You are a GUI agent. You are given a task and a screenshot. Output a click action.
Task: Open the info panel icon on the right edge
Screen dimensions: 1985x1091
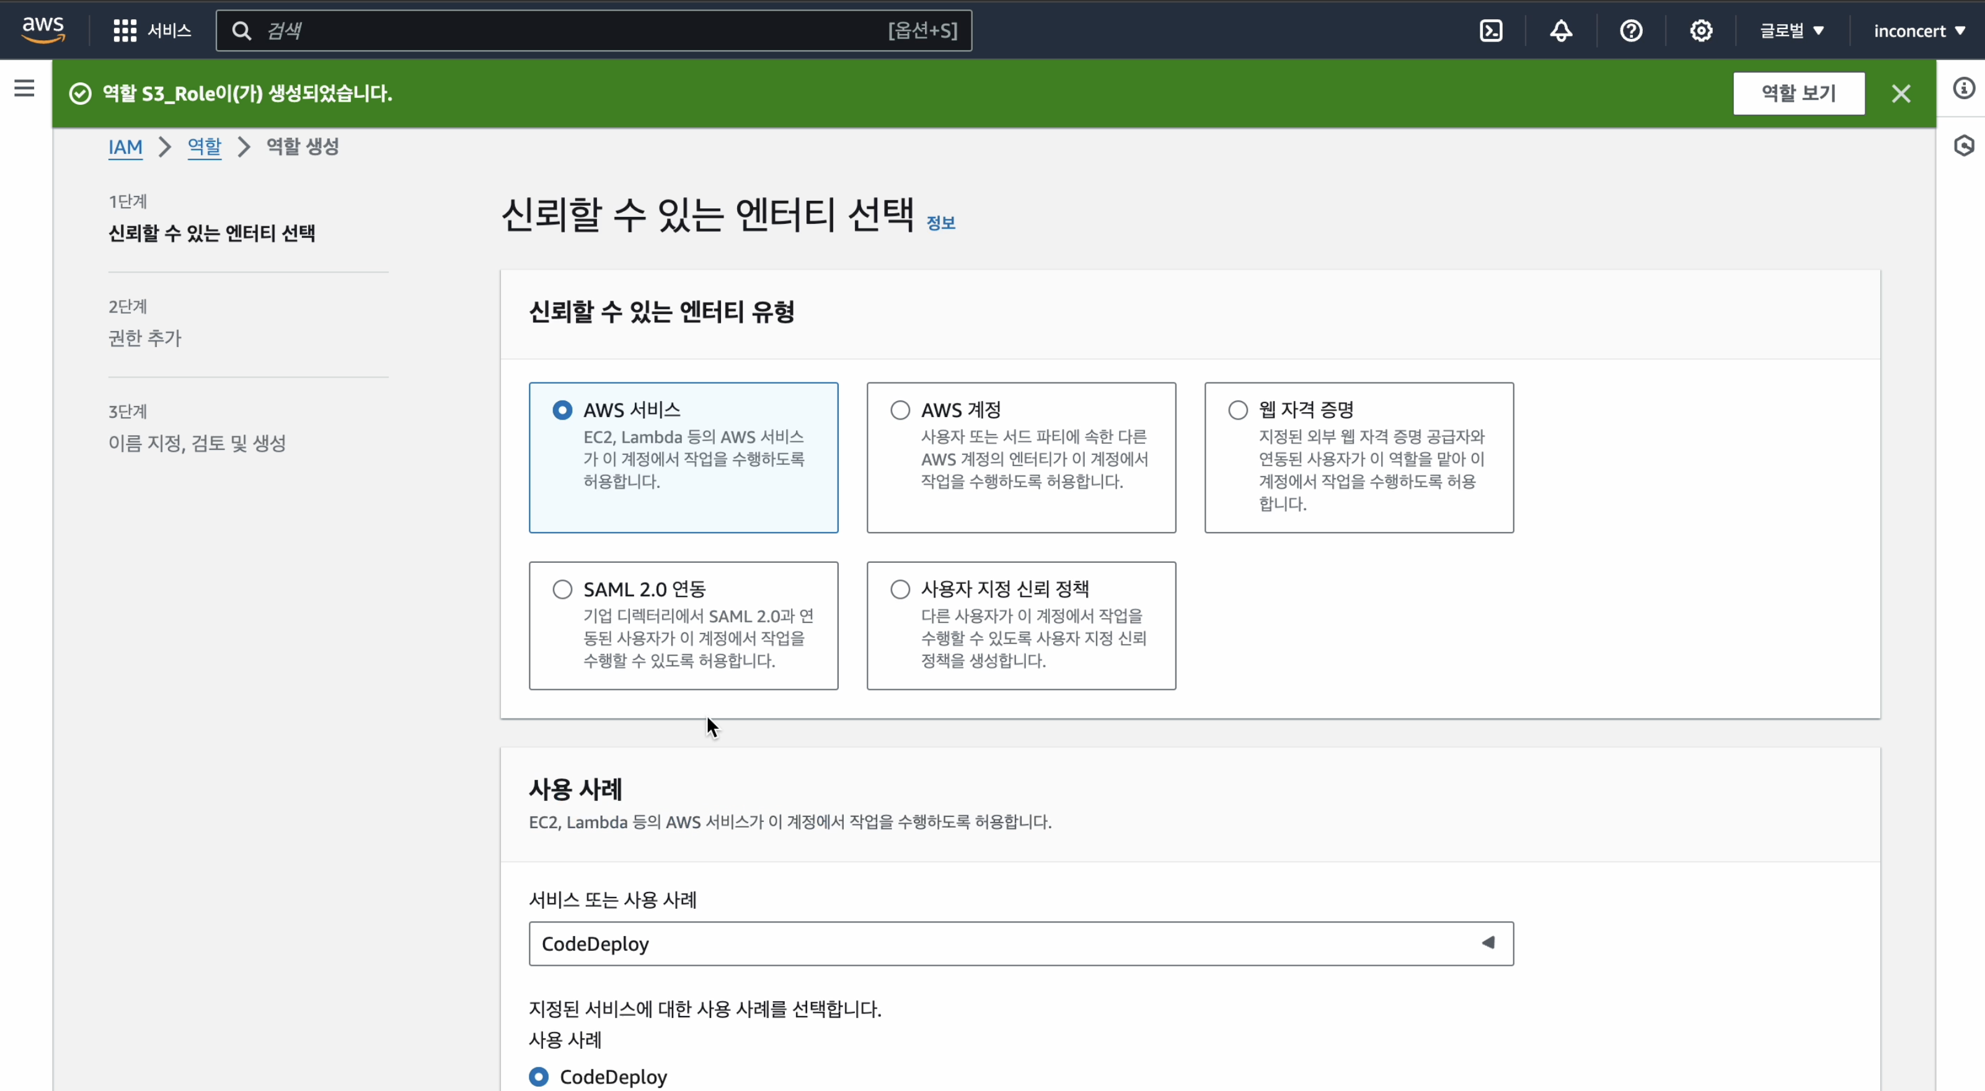(1963, 88)
